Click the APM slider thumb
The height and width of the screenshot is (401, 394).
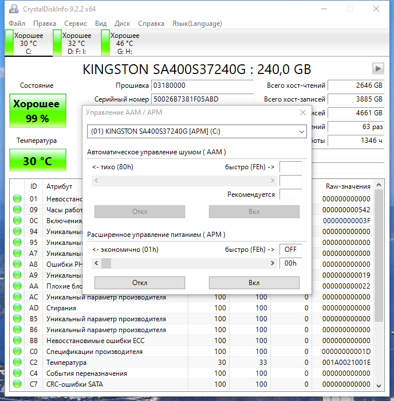(106, 263)
